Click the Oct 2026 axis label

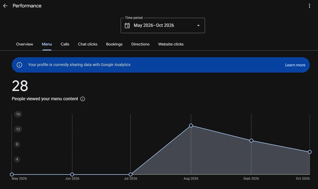303,178
